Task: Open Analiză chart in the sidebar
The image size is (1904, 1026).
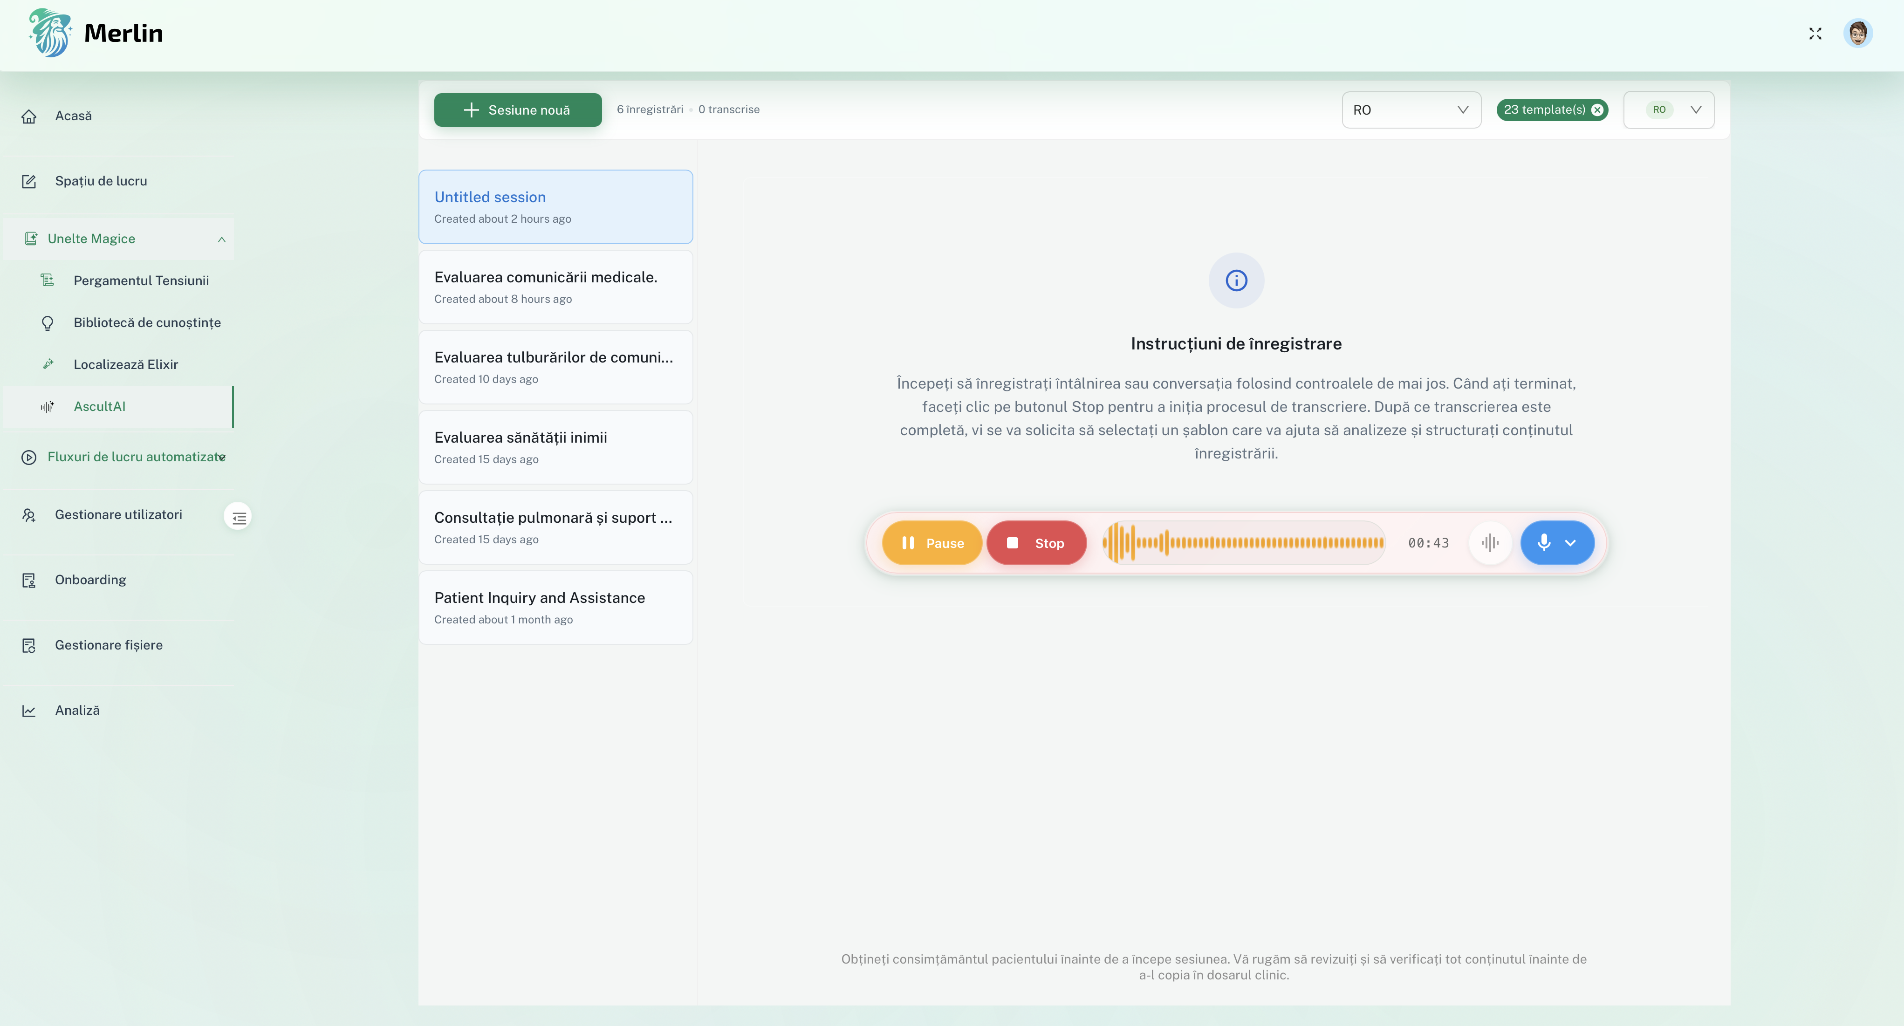Action: pyautogui.click(x=77, y=711)
